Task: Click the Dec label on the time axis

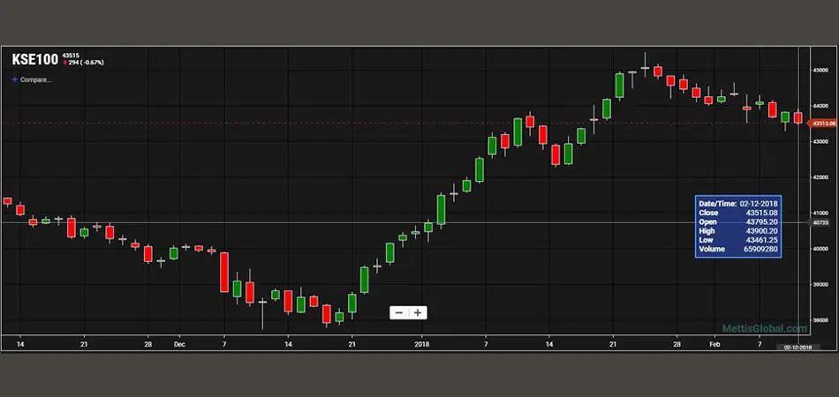Action: [179, 345]
